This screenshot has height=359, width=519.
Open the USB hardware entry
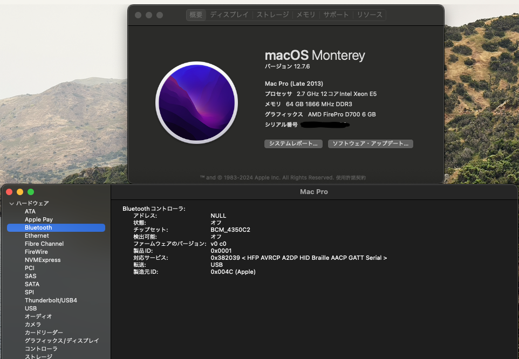(x=31, y=309)
